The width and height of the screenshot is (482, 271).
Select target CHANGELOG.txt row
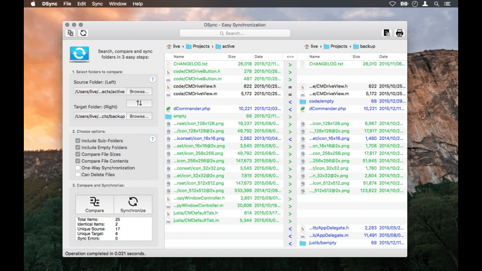coord(352,64)
